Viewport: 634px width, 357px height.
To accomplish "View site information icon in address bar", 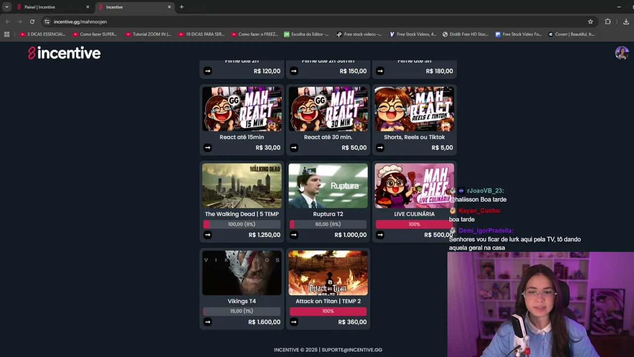I will (x=47, y=22).
